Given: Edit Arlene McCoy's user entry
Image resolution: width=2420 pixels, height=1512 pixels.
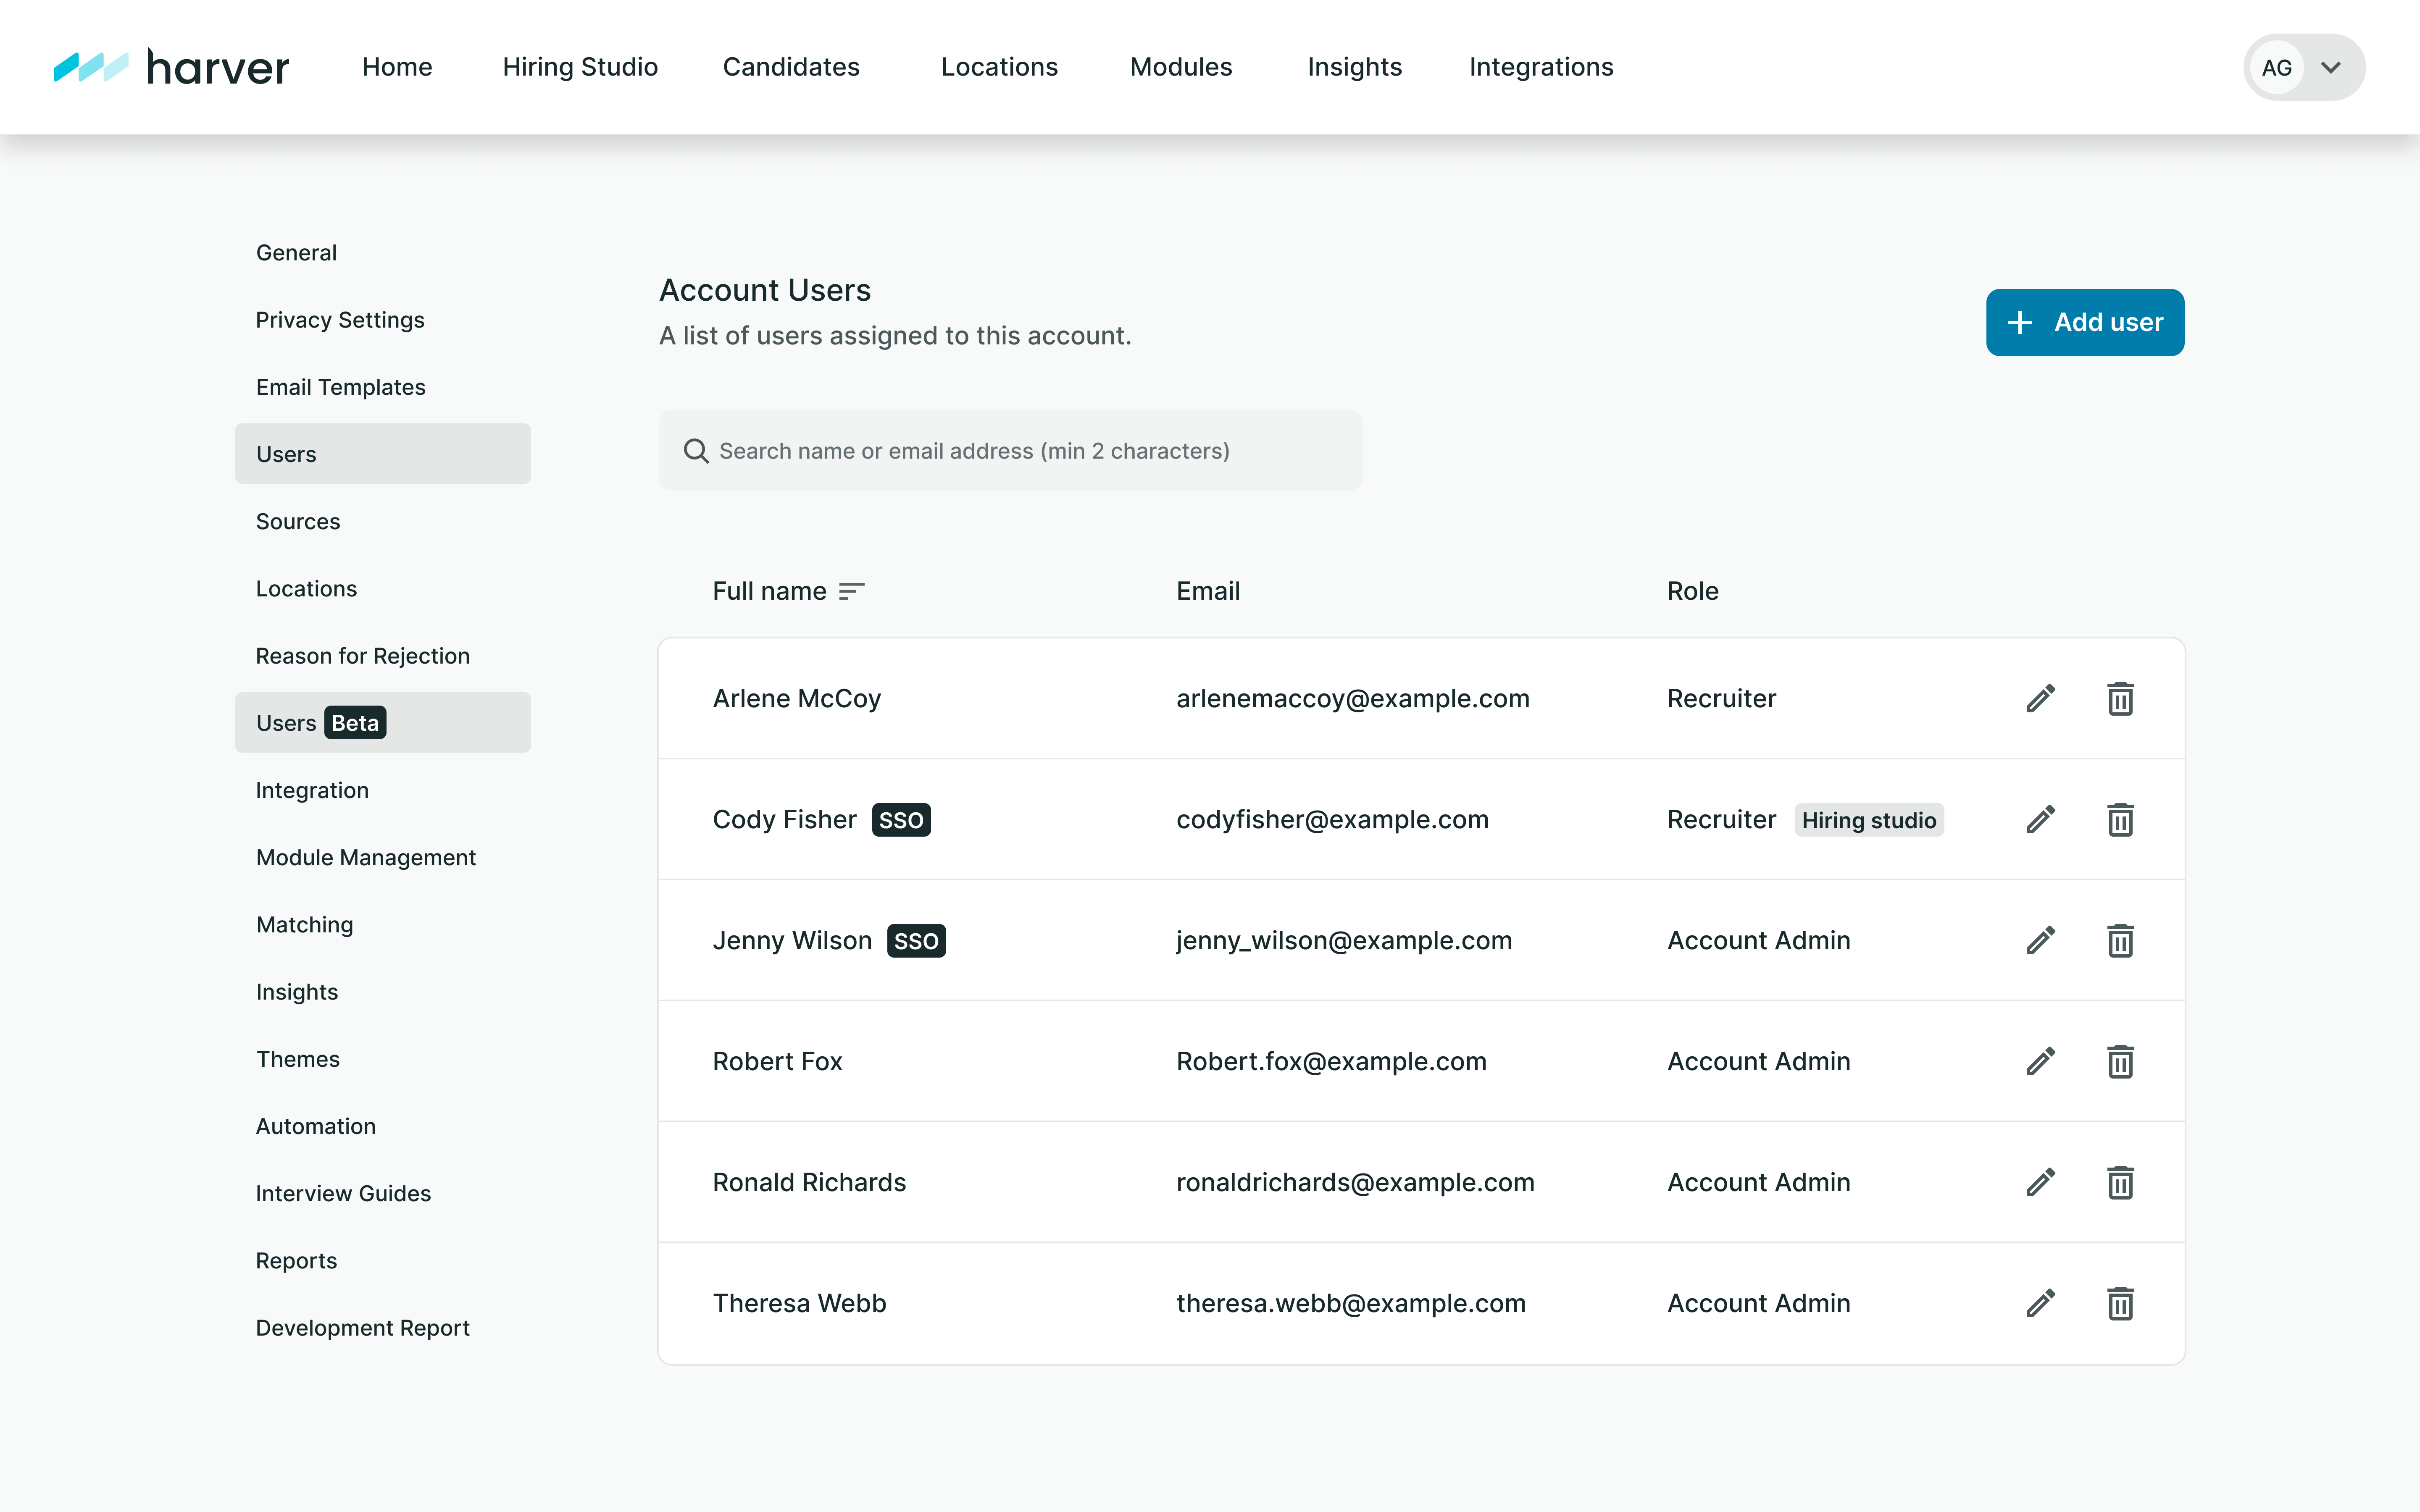Looking at the screenshot, I should (2040, 698).
